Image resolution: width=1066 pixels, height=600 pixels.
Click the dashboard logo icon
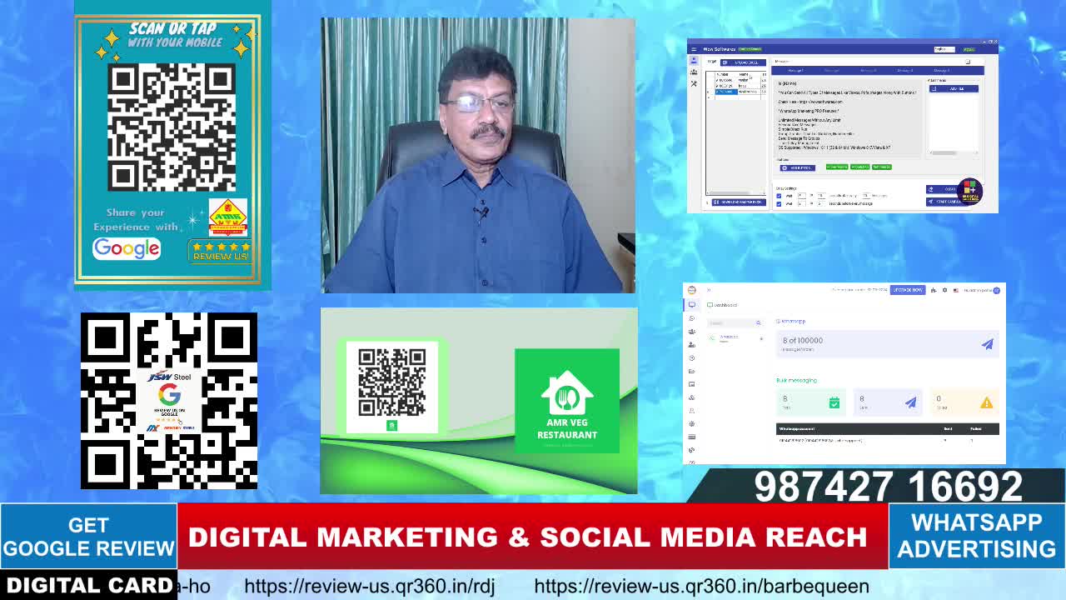(691, 290)
